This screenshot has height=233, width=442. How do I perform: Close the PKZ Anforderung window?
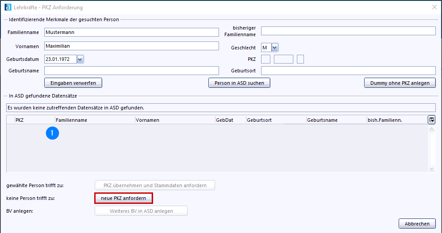(x=434, y=7)
